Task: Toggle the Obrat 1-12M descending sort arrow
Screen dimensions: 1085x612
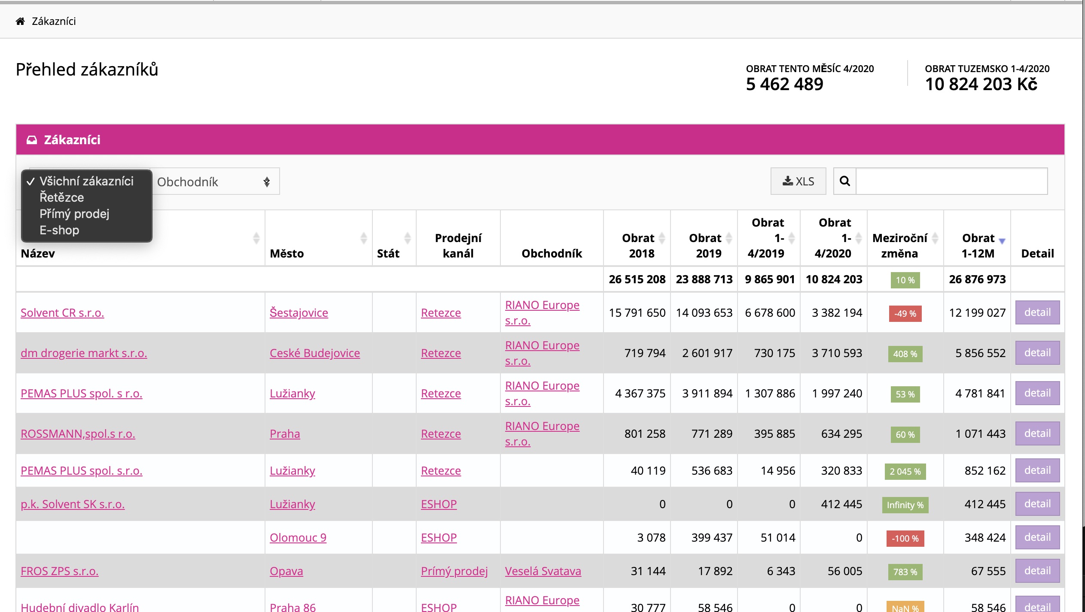Action: click(x=1002, y=241)
